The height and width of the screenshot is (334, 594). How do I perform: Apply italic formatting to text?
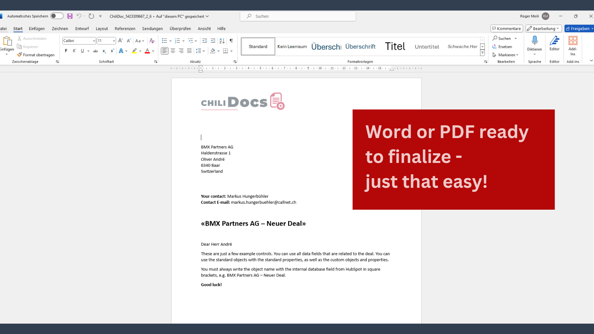click(x=74, y=51)
